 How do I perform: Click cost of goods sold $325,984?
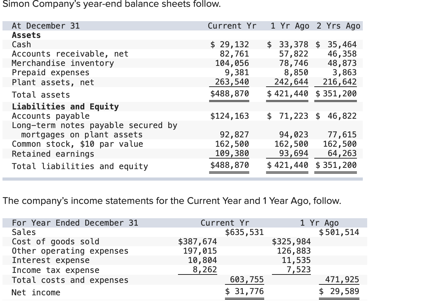click(x=291, y=242)
